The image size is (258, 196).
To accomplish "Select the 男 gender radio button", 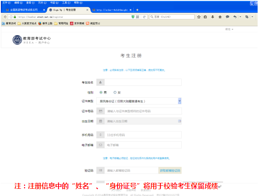I will point(101,92).
